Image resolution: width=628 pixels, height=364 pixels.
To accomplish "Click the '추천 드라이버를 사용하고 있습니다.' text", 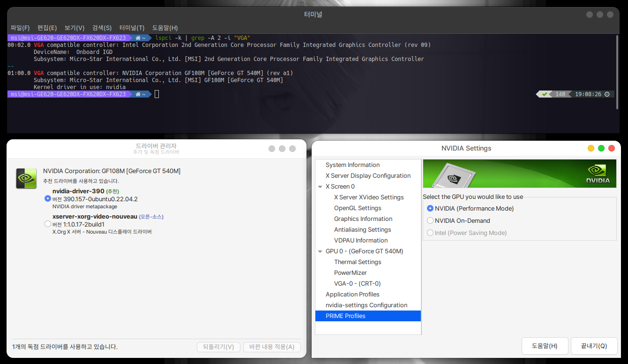I will [x=81, y=181].
